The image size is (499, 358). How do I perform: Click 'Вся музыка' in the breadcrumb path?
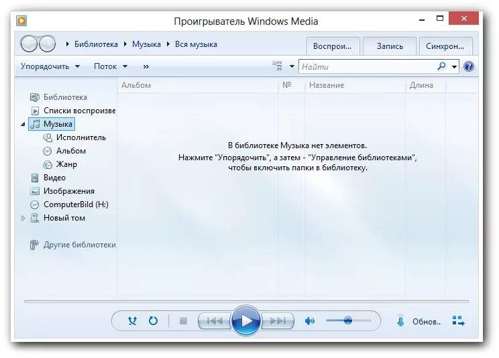pyautogui.click(x=196, y=44)
